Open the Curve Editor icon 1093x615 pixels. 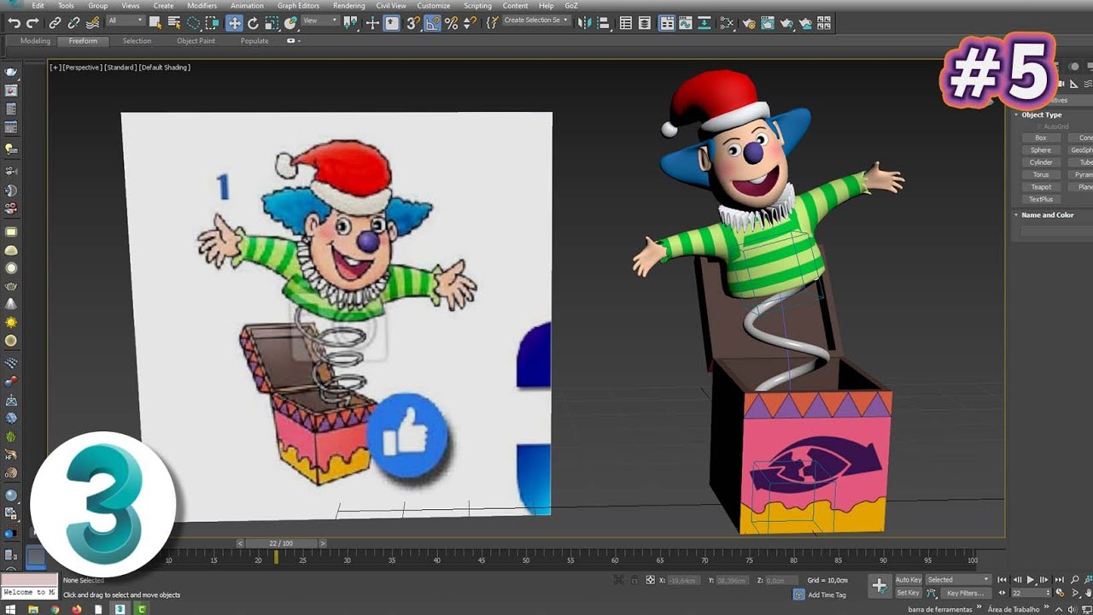point(686,23)
